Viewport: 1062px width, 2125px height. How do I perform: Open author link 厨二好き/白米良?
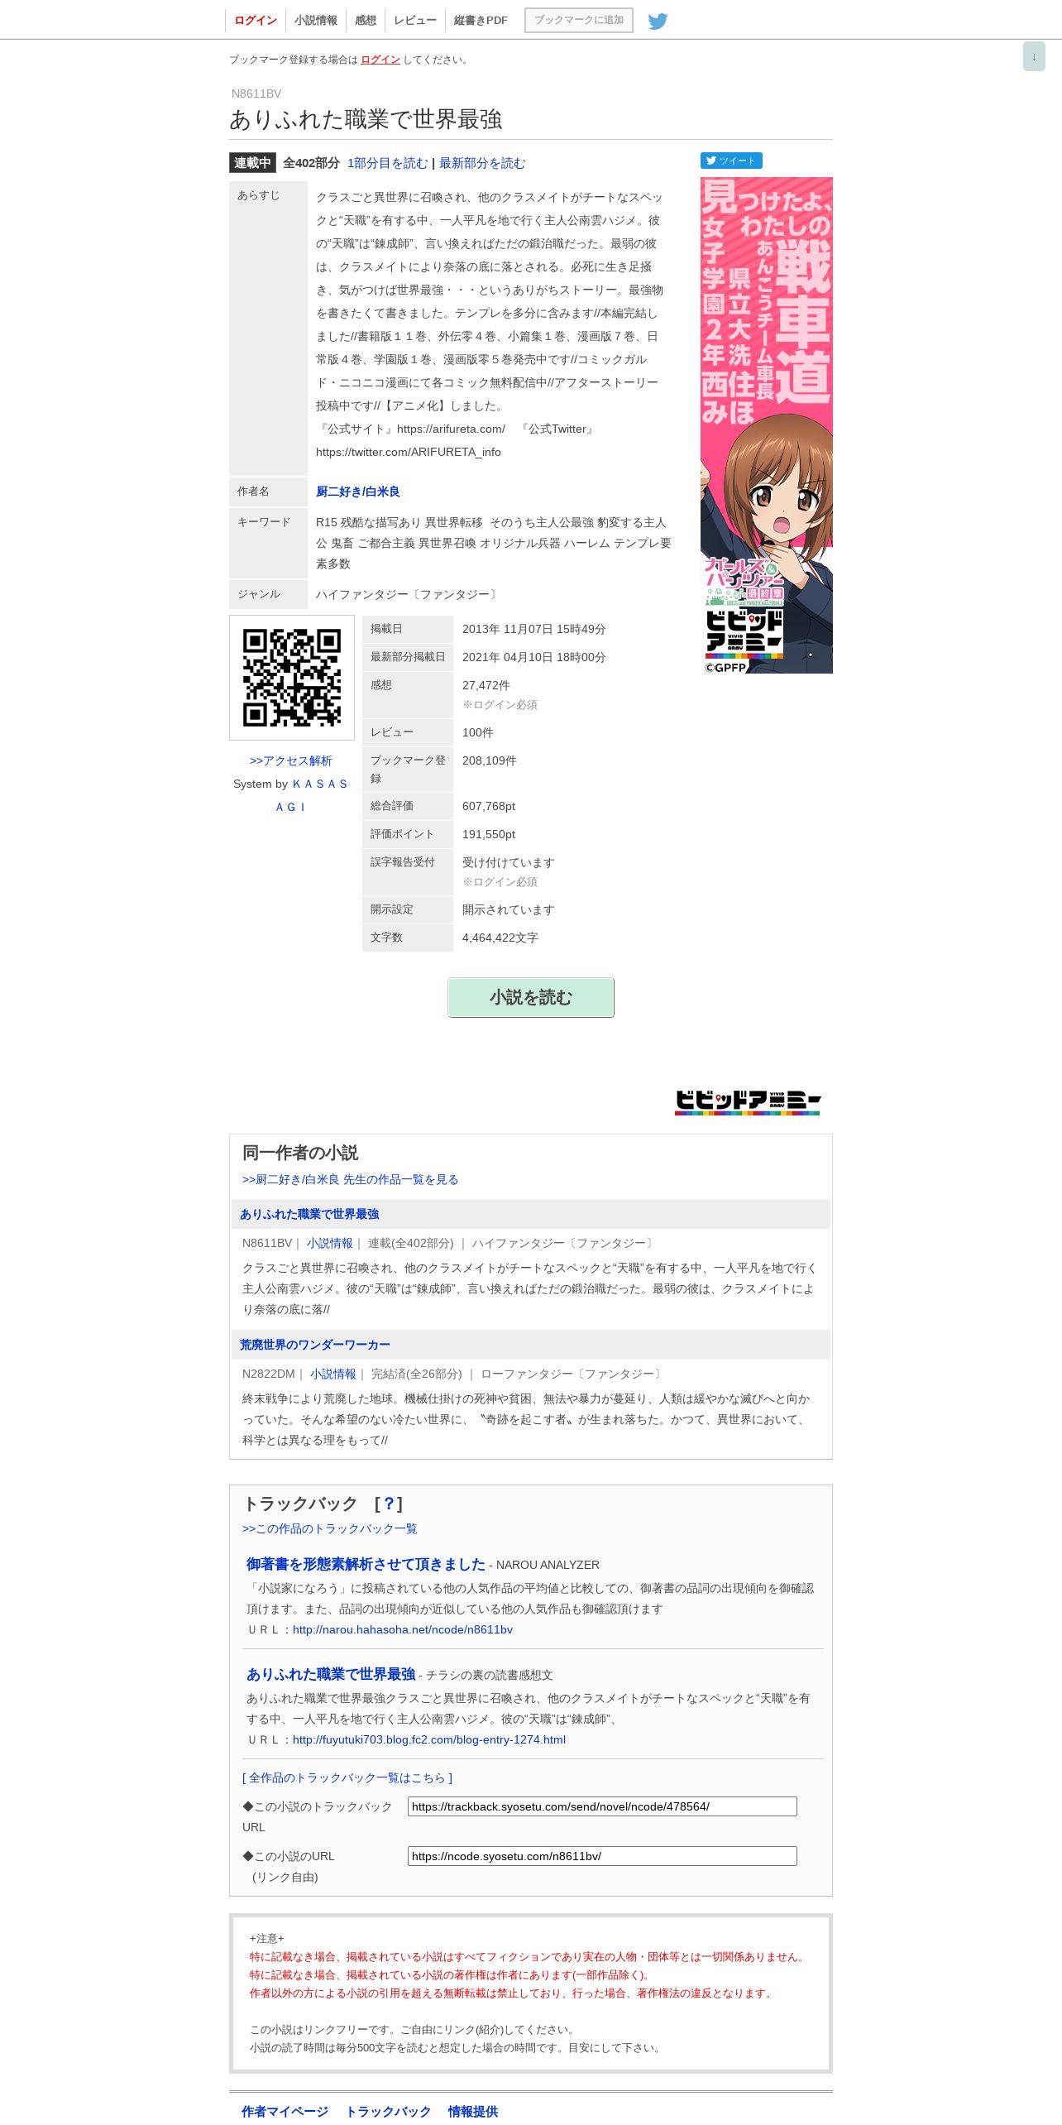pos(358,492)
